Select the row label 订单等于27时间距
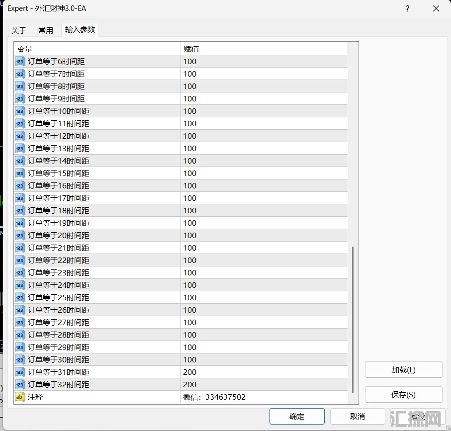 pyautogui.click(x=58, y=322)
